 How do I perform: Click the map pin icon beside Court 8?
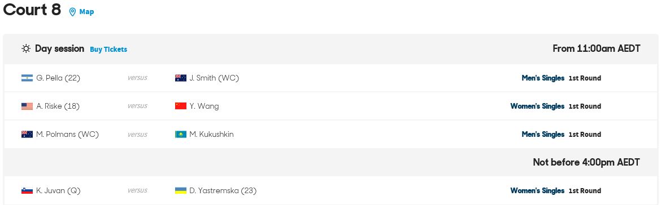pyautogui.click(x=72, y=12)
